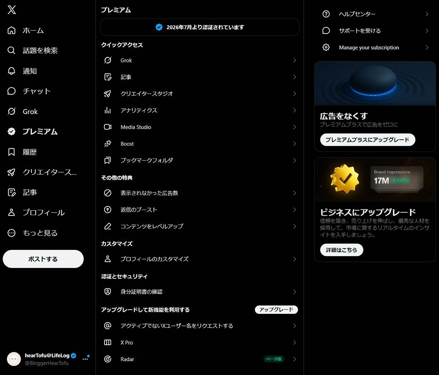Open the サポートを受ける link
This screenshot has width=439, height=375.
click(360, 31)
